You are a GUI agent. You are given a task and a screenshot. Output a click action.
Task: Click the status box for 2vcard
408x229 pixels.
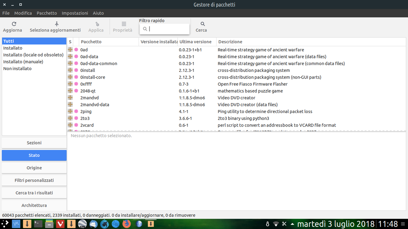70,125
